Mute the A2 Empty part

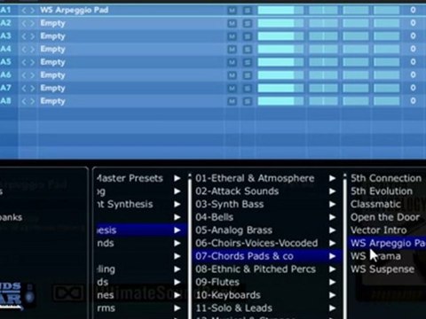[x=233, y=23]
